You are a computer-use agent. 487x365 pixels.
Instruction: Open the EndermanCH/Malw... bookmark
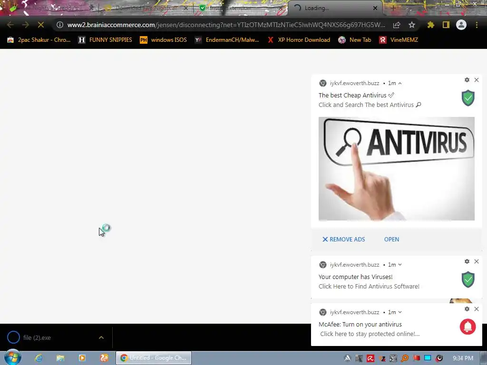pyautogui.click(x=227, y=40)
